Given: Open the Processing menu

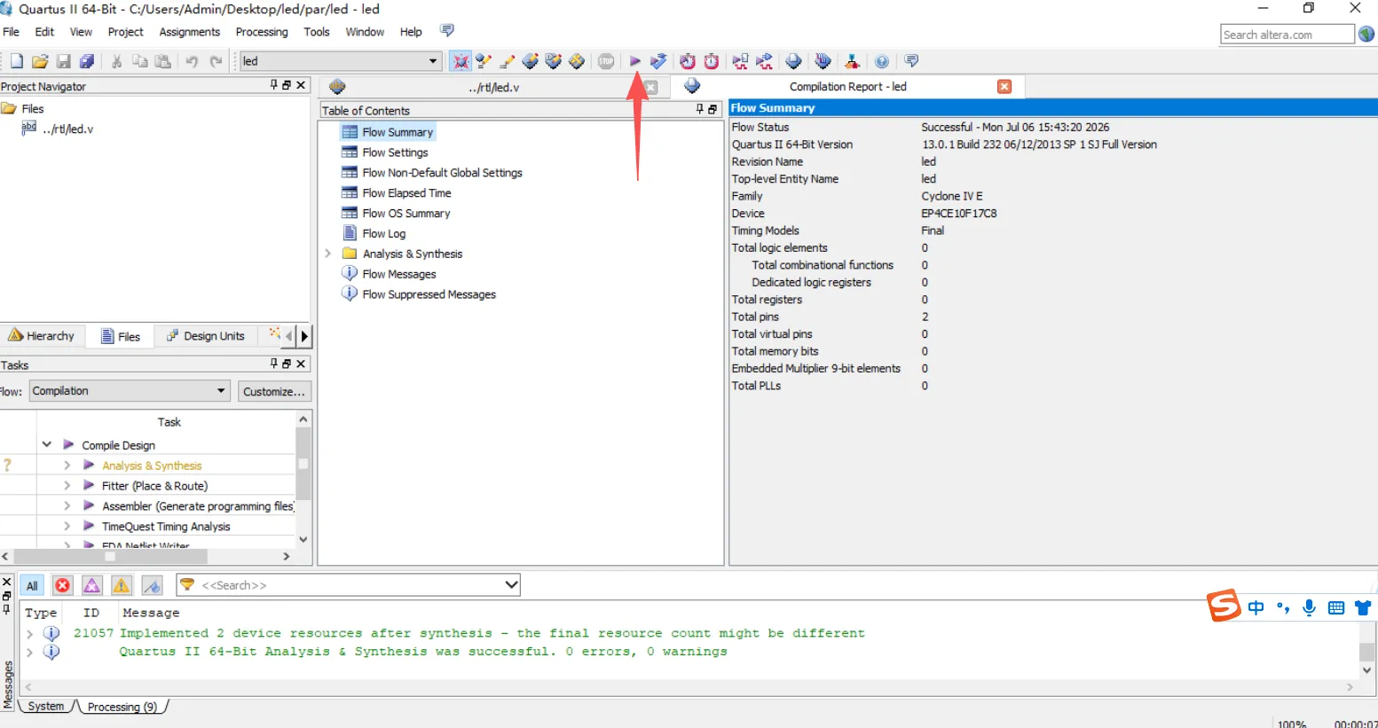Looking at the screenshot, I should (x=262, y=32).
